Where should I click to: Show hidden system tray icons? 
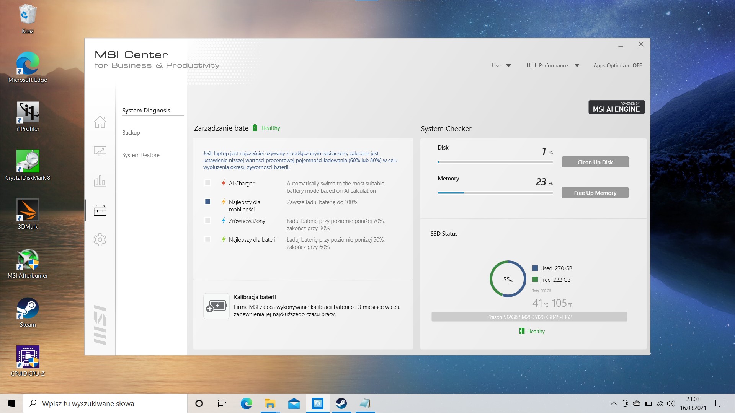pos(613,403)
